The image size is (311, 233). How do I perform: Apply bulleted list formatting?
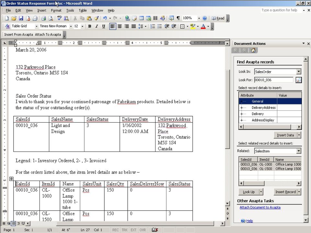point(160,26)
